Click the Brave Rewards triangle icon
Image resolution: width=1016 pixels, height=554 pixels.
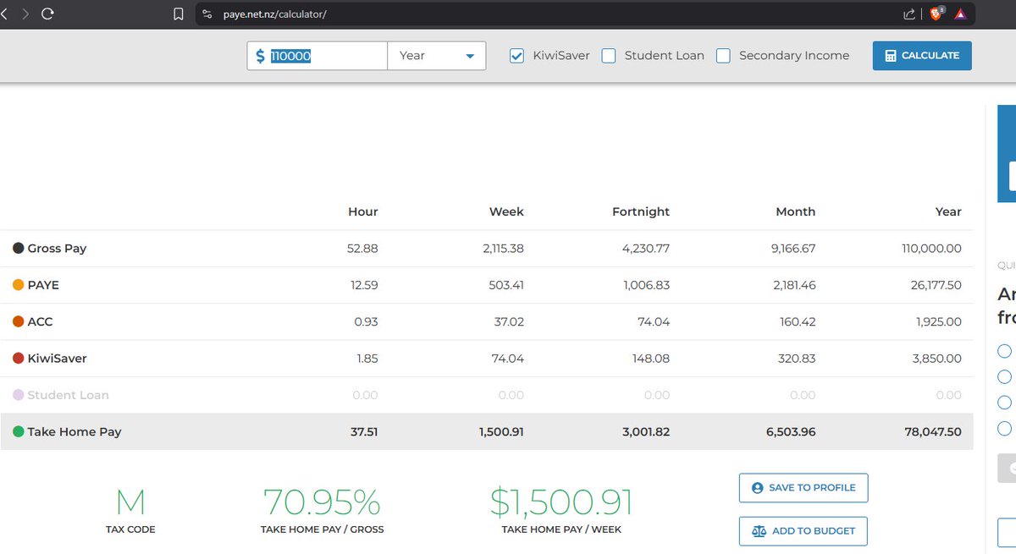[960, 14]
